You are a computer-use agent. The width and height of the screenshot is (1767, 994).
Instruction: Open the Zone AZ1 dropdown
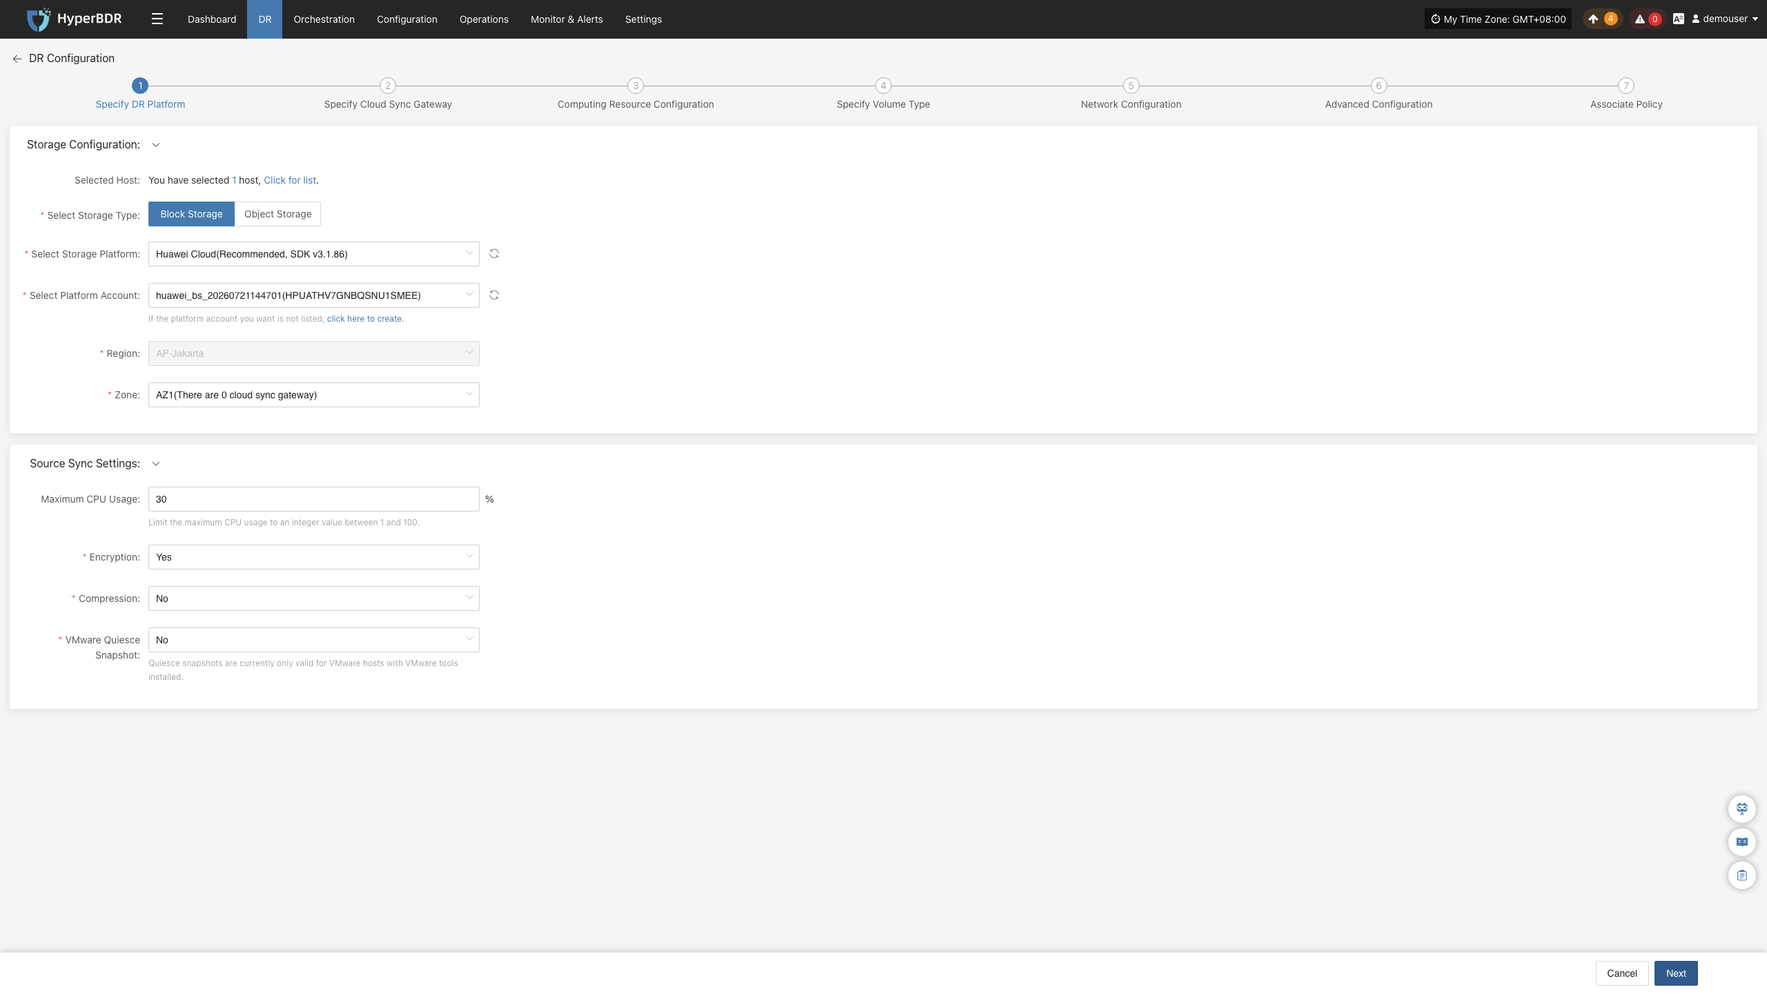click(314, 395)
